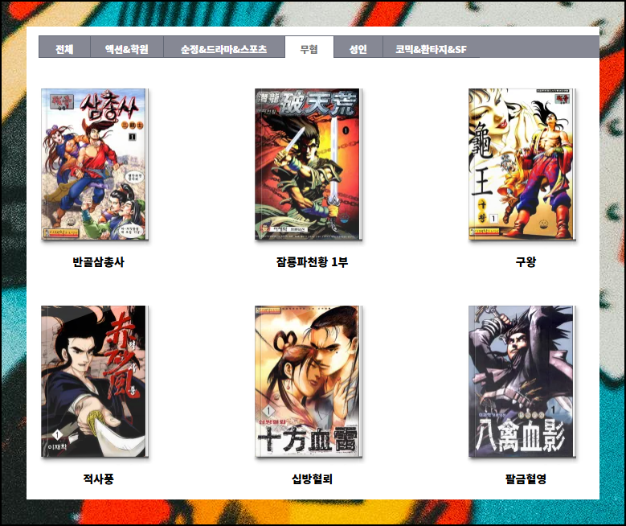This screenshot has height=526, width=626.
Task: Select the 무협 tab
Action: click(309, 47)
